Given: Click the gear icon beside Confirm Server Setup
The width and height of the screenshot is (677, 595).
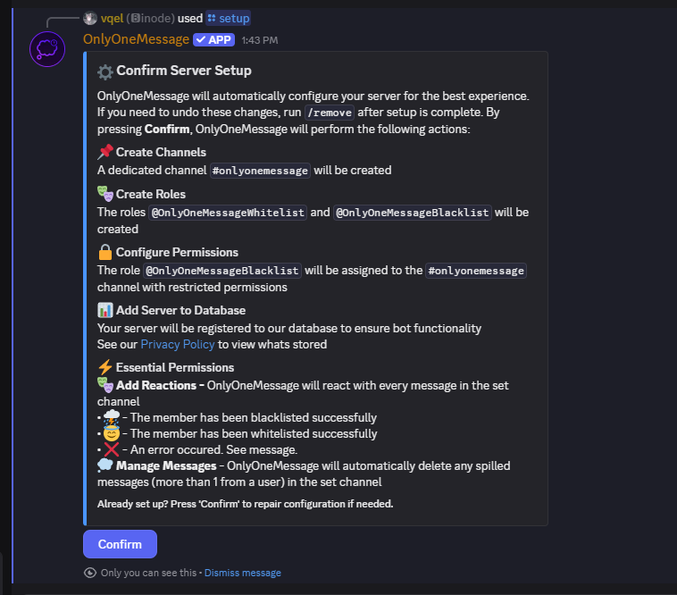Looking at the screenshot, I should [x=104, y=71].
